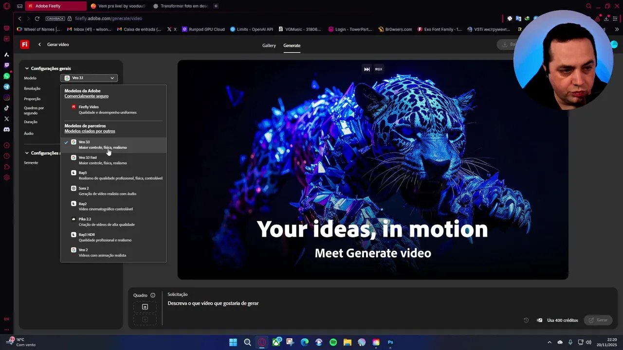Open Spotify from the taskbar
Image resolution: width=623 pixels, height=350 pixels.
pos(333,342)
